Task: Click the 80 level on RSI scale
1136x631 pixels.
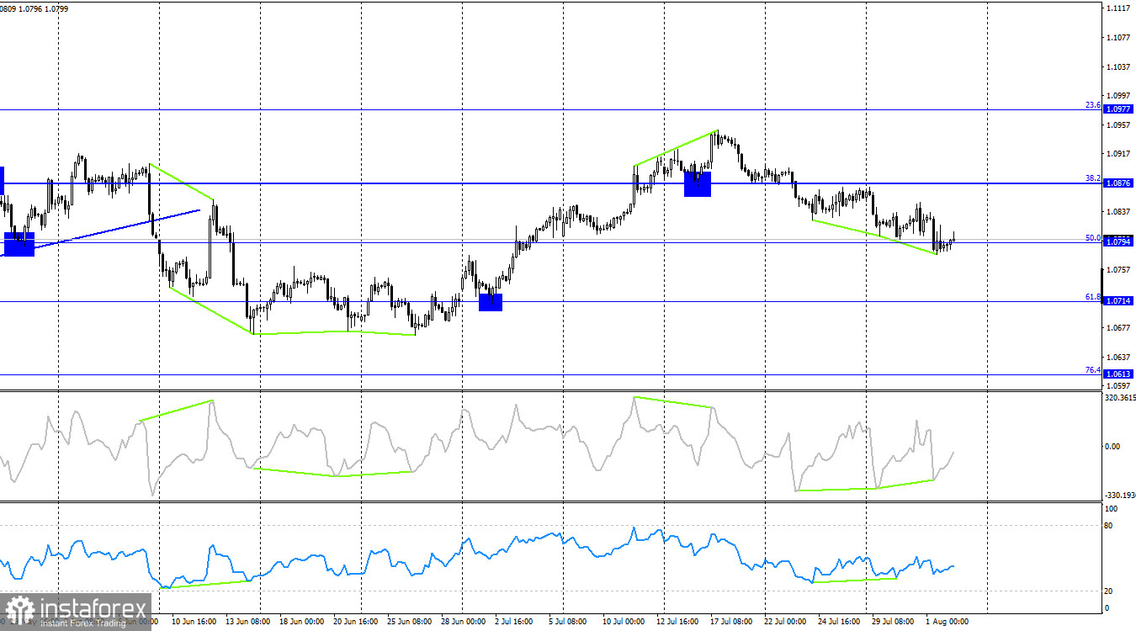Action: pyautogui.click(x=1110, y=526)
